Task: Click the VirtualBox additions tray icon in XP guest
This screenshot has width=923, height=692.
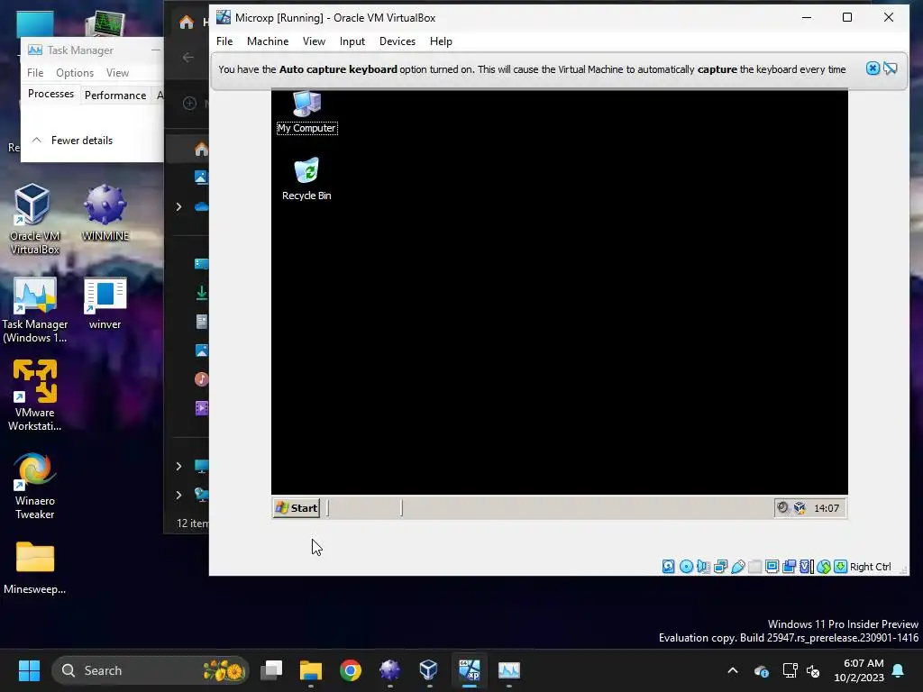Action: pos(800,507)
